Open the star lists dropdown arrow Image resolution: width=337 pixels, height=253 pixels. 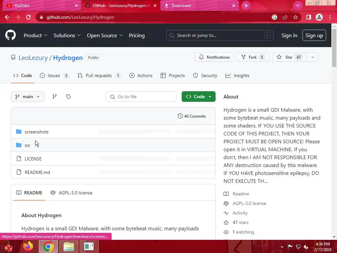(313, 57)
